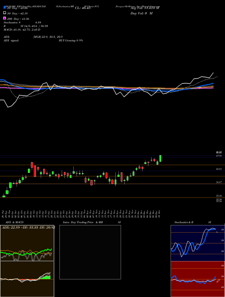Click the 'ADX: 22.89 +DY: 33.33 -DY: 20.92' header

click(28, 227)
